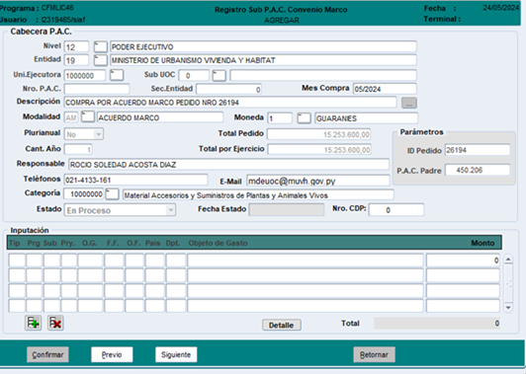Click the Categoría code field 10000000

click(84, 193)
